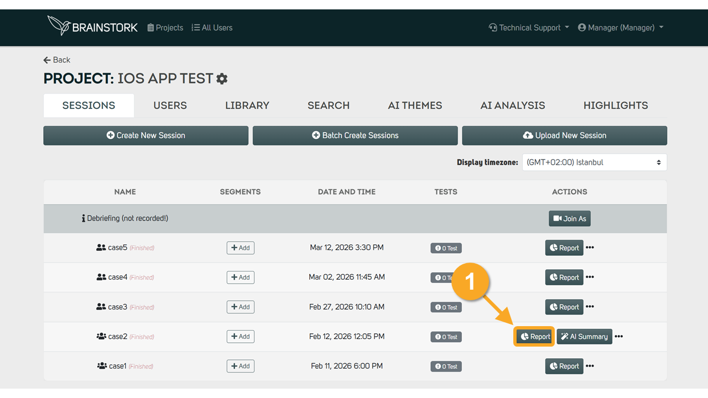Join the Debriefing session with Join As
Viewport: 708px width, 398px height.
(x=570, y=218)
